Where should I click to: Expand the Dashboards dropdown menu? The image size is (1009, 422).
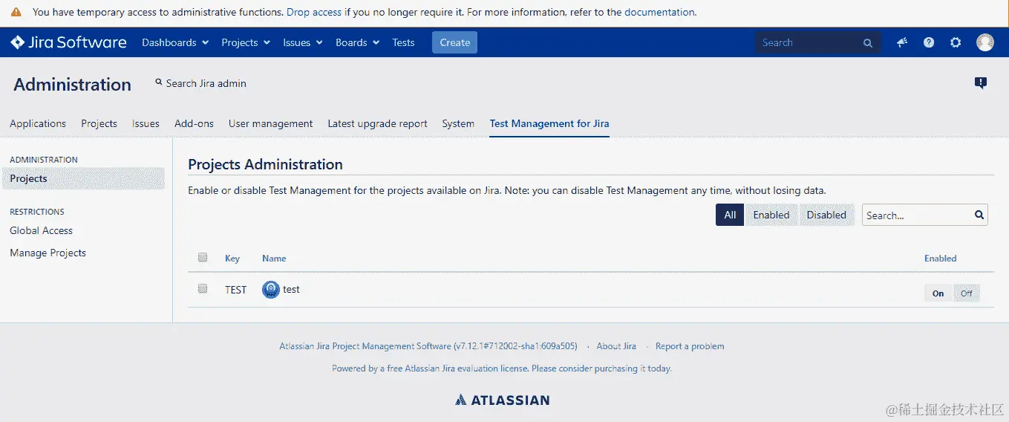tap(175, 42)
